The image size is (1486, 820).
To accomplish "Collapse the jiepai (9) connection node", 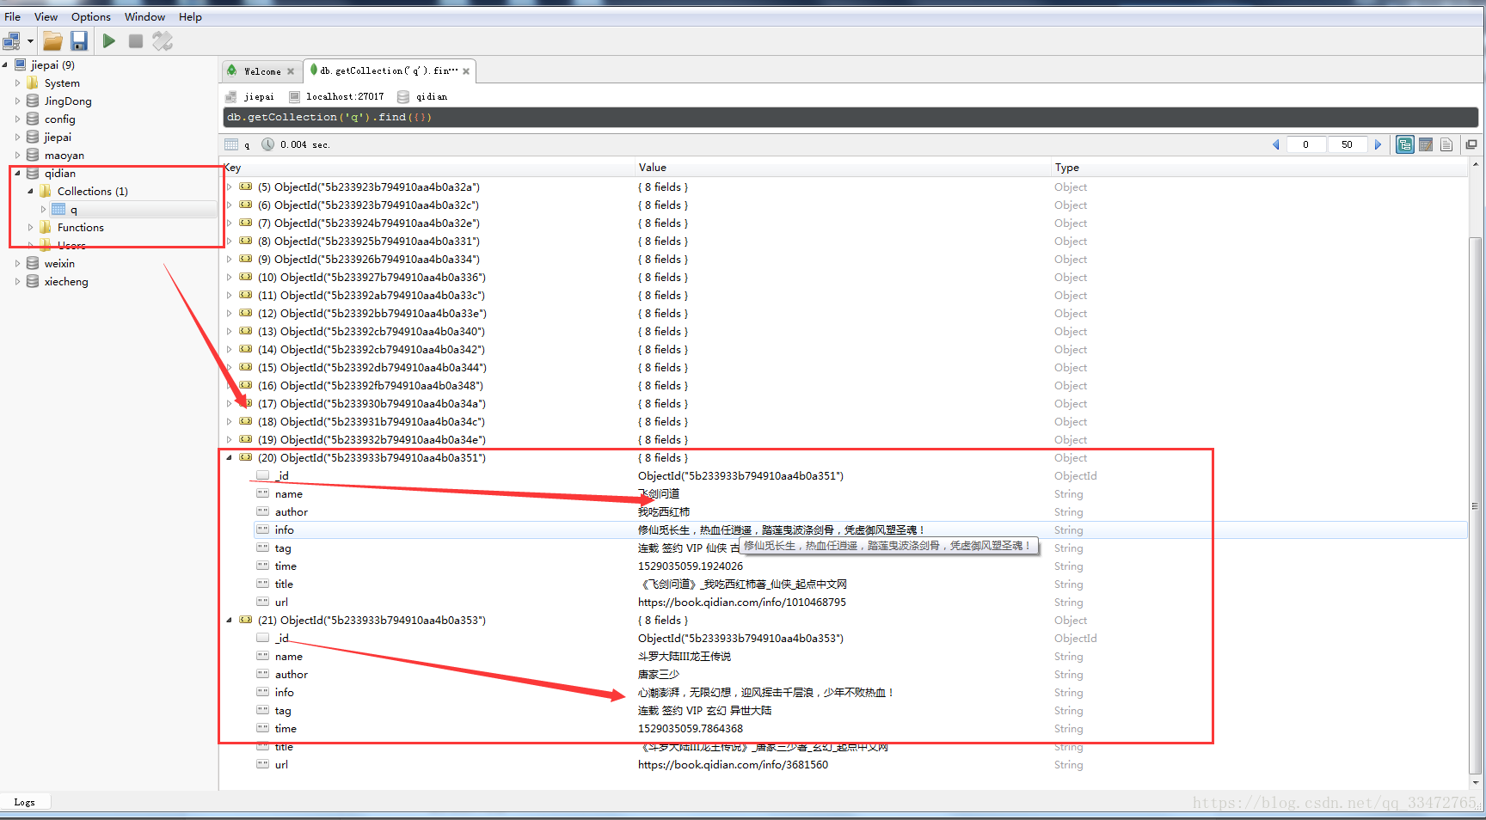I will [x=5, y=64].
